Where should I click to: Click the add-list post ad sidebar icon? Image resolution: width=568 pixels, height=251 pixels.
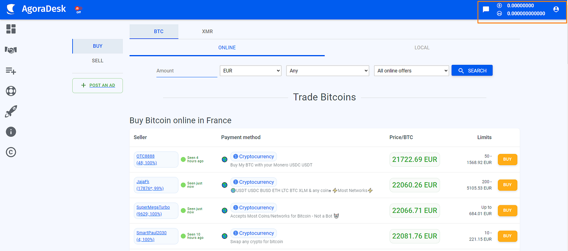11,71
